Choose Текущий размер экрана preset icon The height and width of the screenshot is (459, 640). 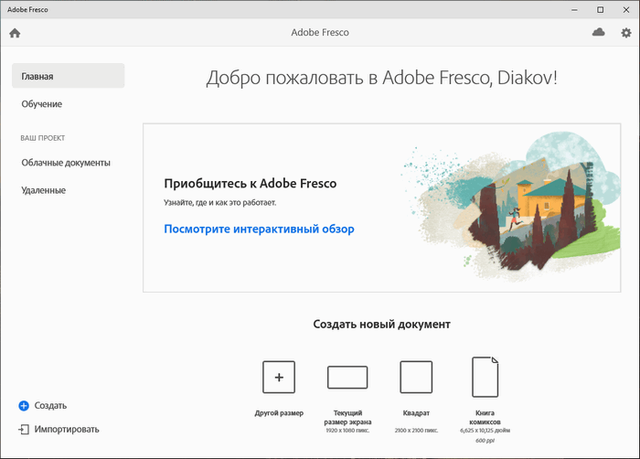coord(347,377)
